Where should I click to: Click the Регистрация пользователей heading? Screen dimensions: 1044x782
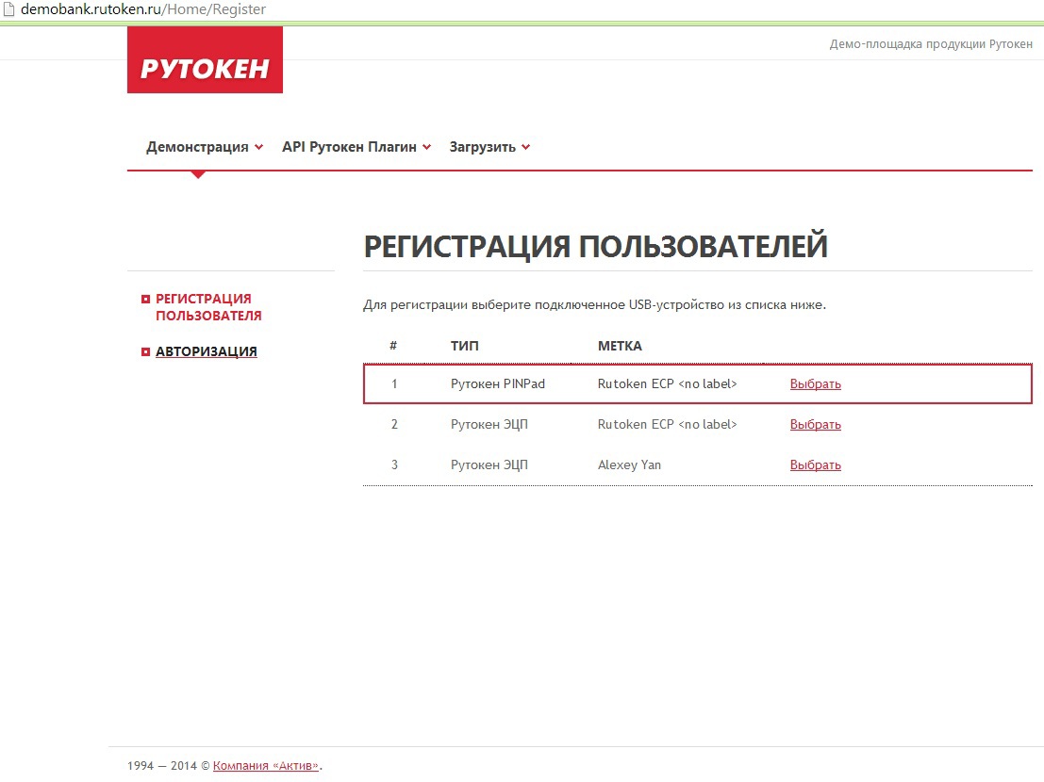[596, 246]
